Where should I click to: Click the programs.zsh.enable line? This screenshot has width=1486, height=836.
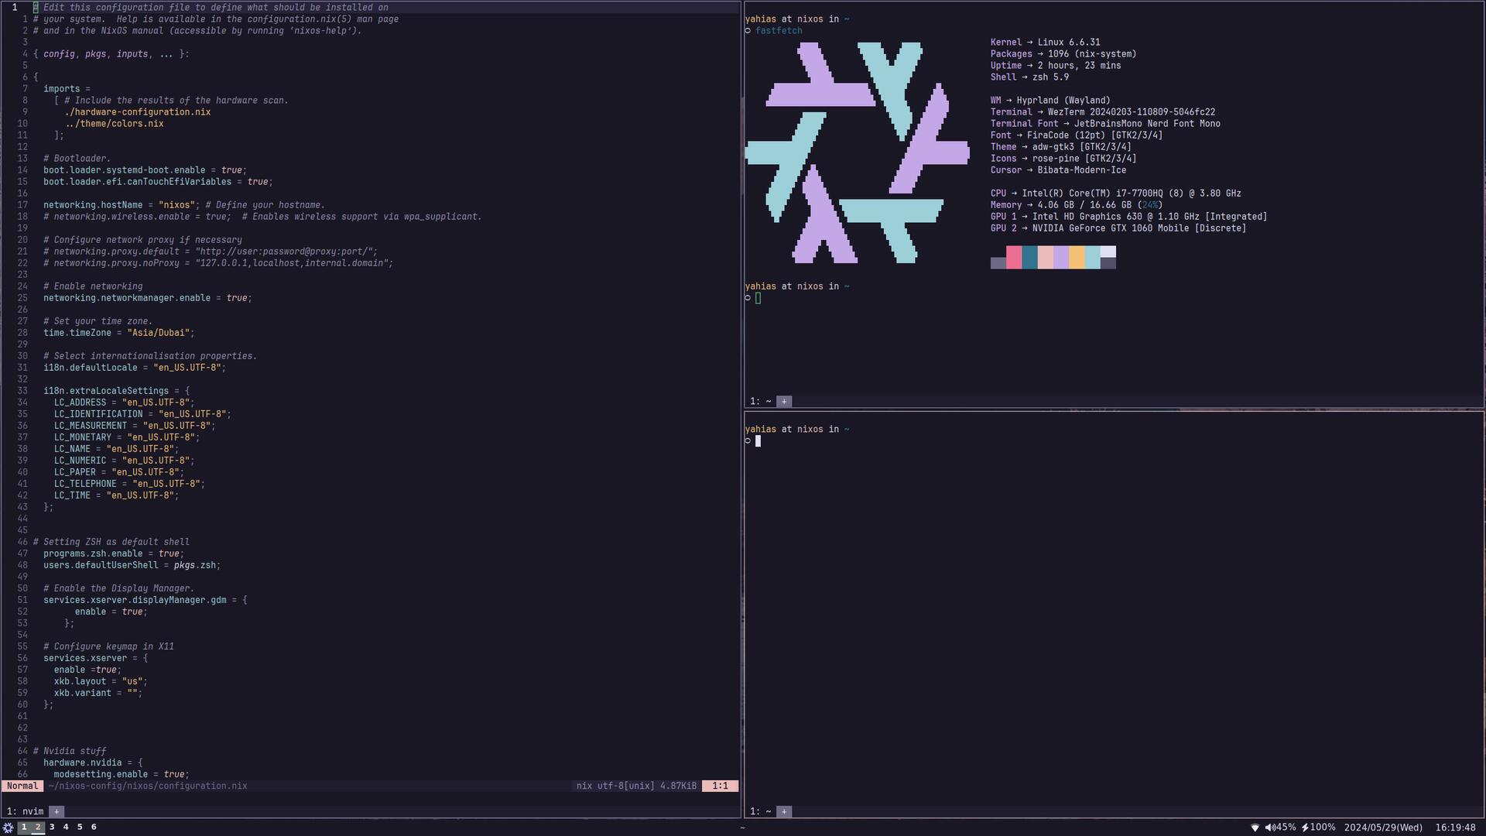pyautogui.click(x=114, y=553)
